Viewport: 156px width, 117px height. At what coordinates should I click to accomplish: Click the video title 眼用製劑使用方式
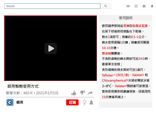(x=23, y=86)
